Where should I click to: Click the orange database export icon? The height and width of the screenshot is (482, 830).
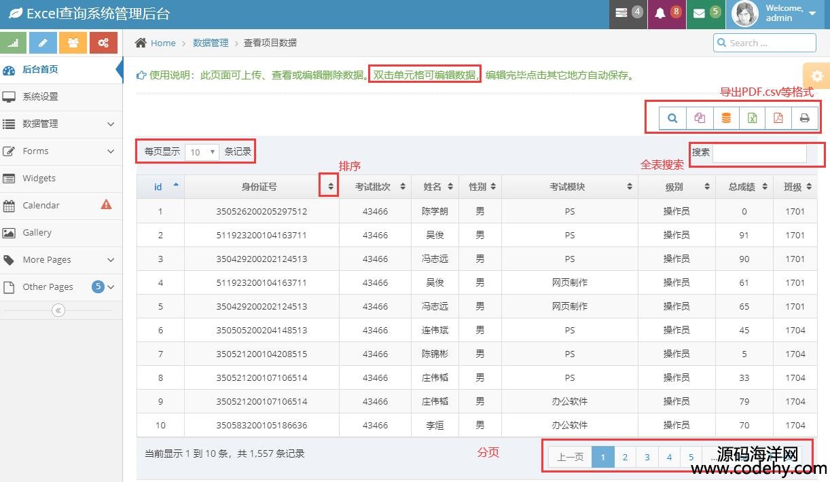coord(726,118)
